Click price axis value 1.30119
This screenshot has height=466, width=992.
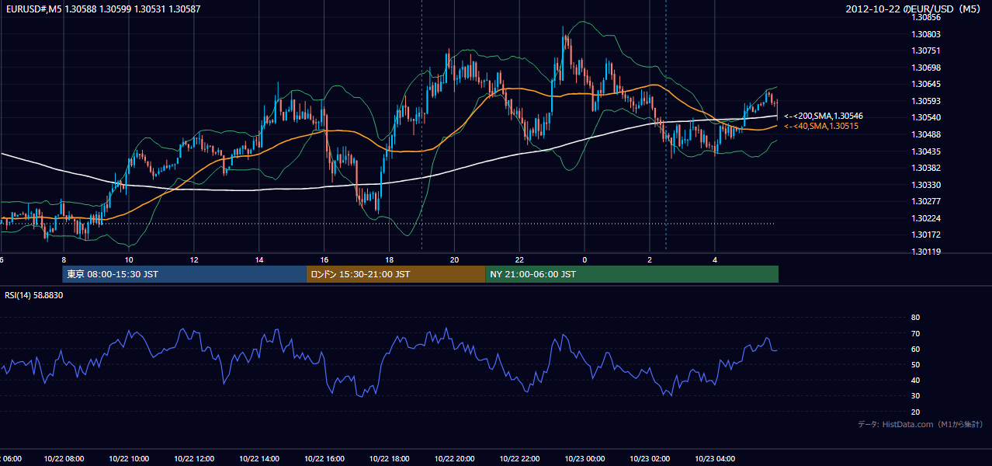(927, 252)
